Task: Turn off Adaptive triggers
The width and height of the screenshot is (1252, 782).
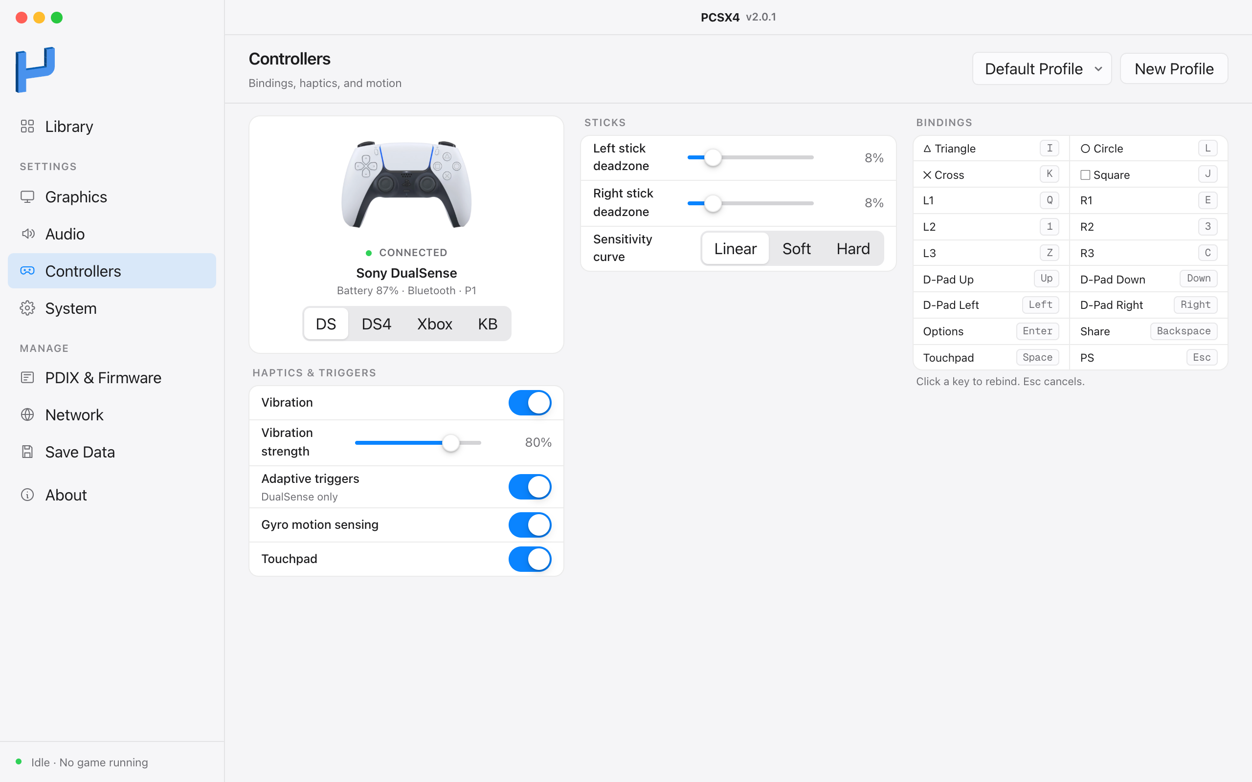Action: point(530,487)
